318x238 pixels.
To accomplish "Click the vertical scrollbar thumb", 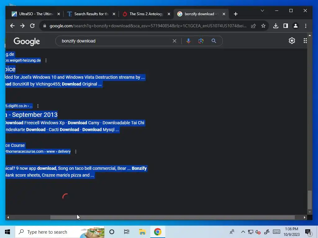I will coord(310,200).
